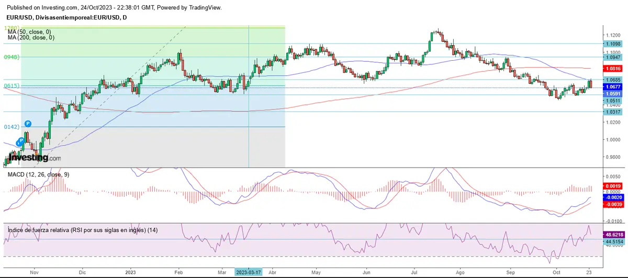Screen dimensions: 628x278
Task: Click the 0142) Fibonacci level label
Action: pos(11,127)
